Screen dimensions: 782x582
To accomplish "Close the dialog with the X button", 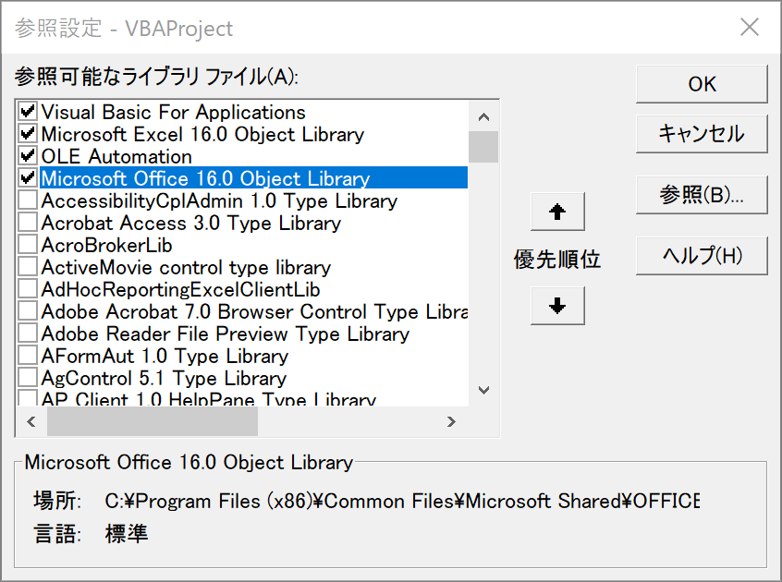I will [750, 28].
